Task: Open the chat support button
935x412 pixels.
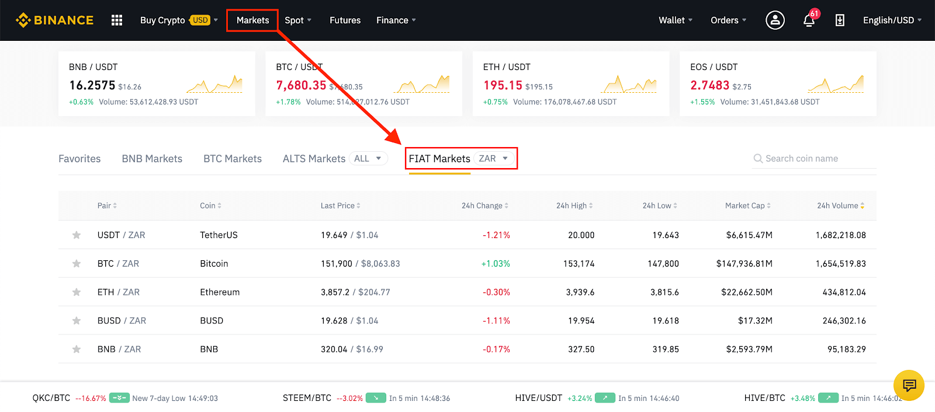Action: pyautogui.click(x=909, y=385)
